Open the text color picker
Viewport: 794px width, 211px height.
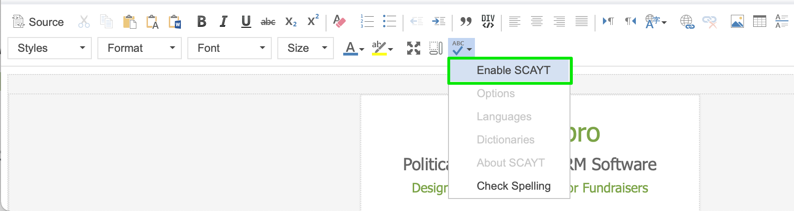[x=353, y=48]
